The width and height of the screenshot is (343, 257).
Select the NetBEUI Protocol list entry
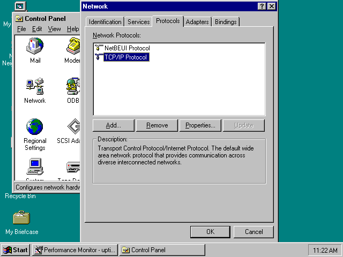[127, 48]
